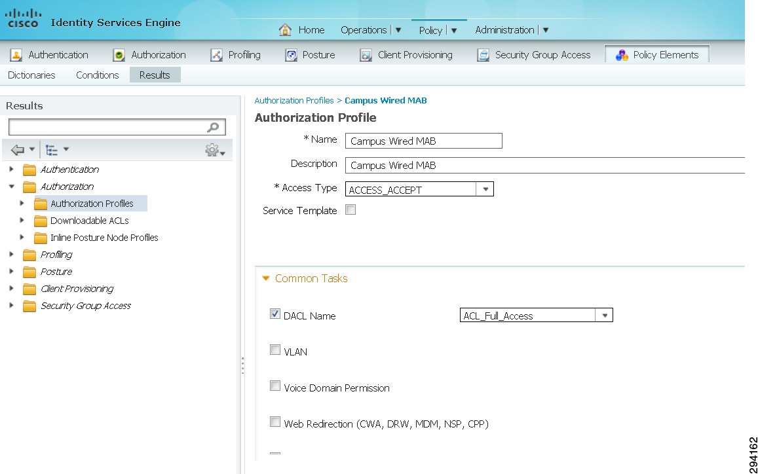
Task: Click the Cisco logo
Action: coord(23,18)
